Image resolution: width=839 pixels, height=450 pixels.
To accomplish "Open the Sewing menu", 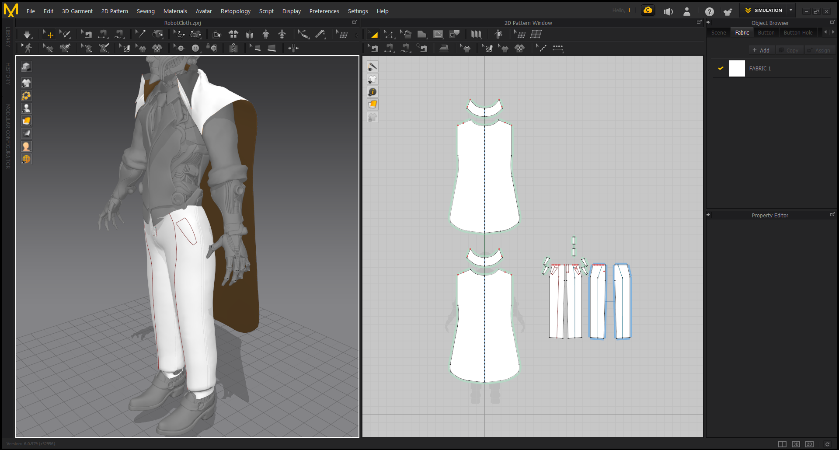I will 146,11.
